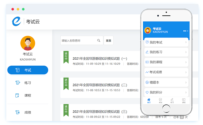Open 成绩 in the left sidebar
Screen dimensions: 203x125
pos(27,112)
